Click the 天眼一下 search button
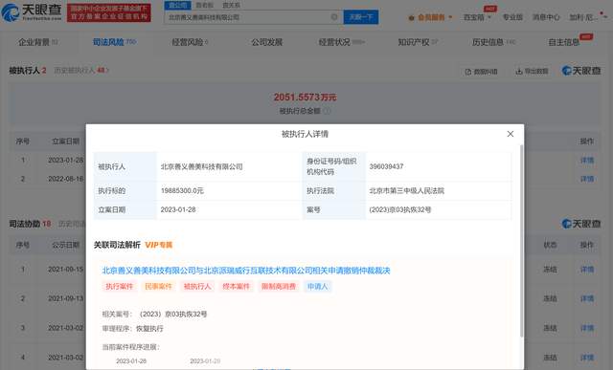The width and height of the screenshot is (613, 370). (x=361, y=17)
